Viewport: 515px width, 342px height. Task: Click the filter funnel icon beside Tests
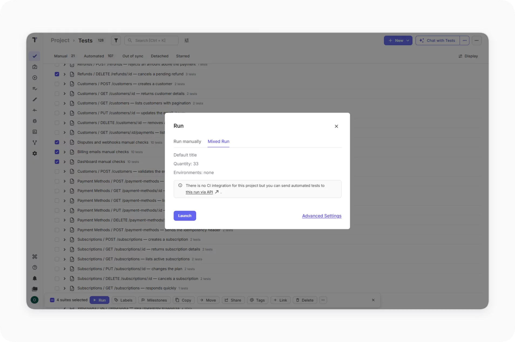116,40
